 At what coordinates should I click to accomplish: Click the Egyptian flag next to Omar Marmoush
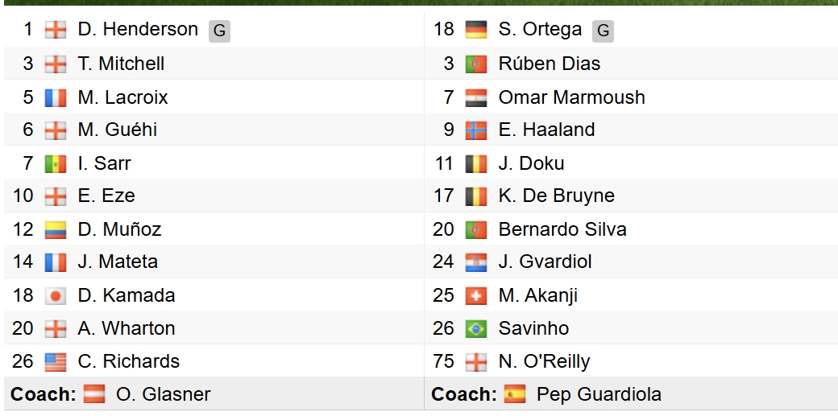pos(475,97)
